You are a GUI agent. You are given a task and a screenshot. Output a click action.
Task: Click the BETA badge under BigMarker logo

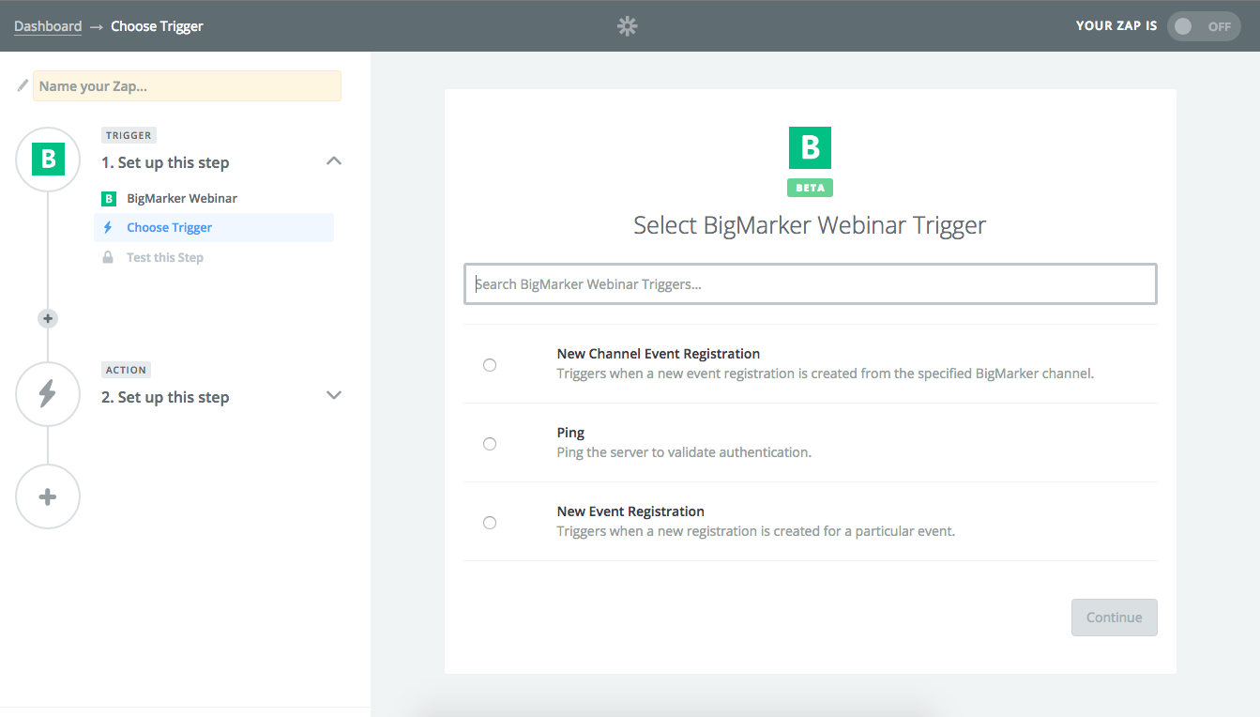coord(810,188)
